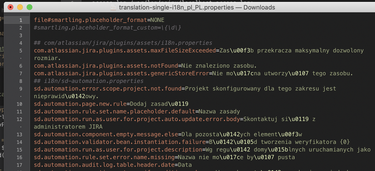Click key sd.automation.audit.log.table.header.date

(104, 165)
